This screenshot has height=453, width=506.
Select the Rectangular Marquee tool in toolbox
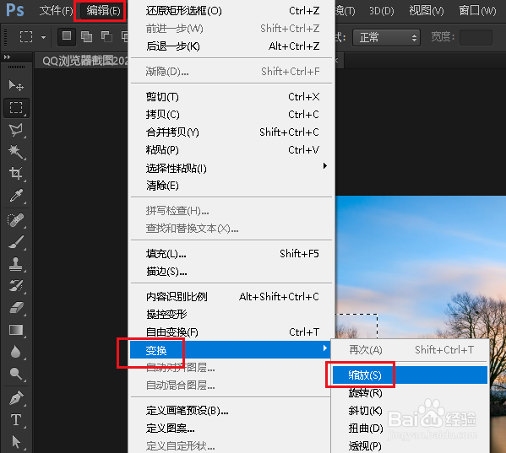click(x=16, y=108)
